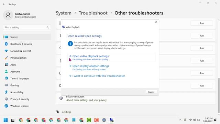Click the Settings window vertical scrollbar
Viewport: 220px width, 124px height.
(219, 96)
